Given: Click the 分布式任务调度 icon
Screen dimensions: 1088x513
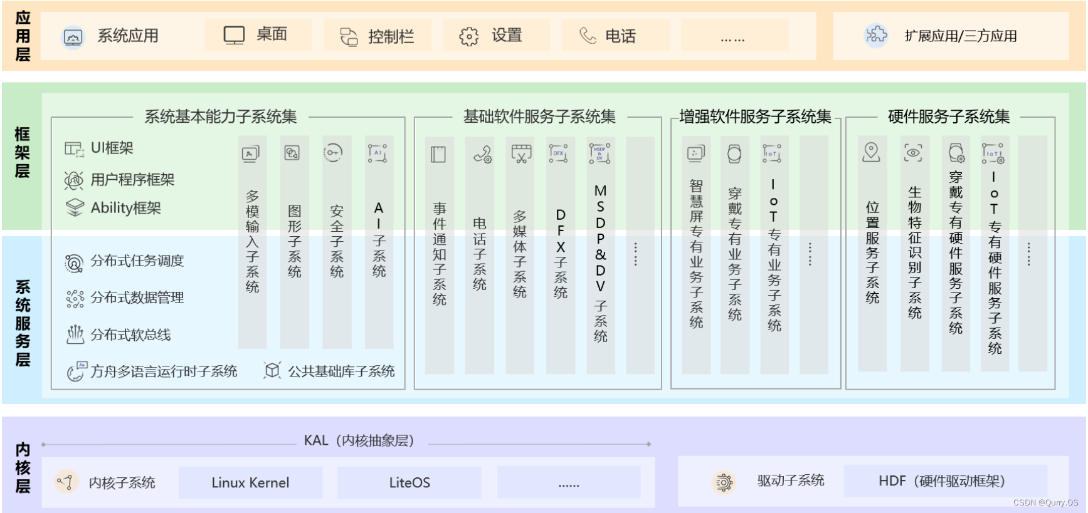Looking at the screenshot, I should (x=74, y=264).
